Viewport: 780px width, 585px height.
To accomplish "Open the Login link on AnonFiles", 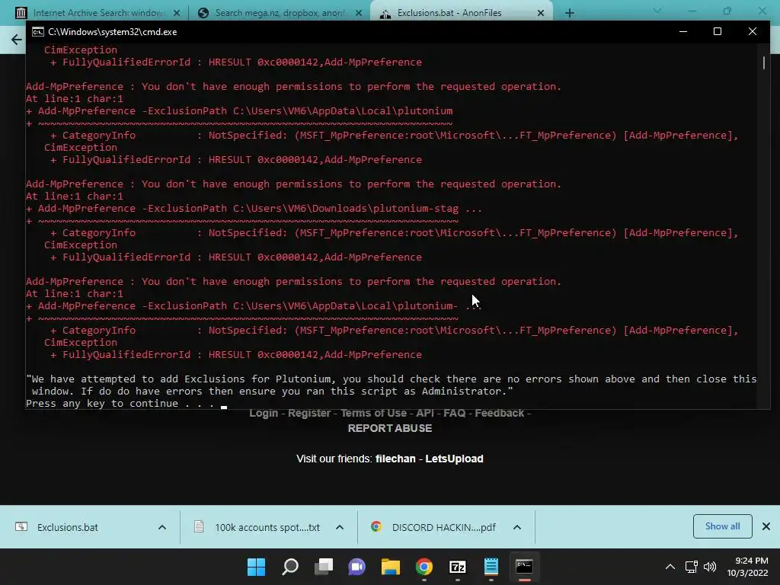I will click(264, 413).
